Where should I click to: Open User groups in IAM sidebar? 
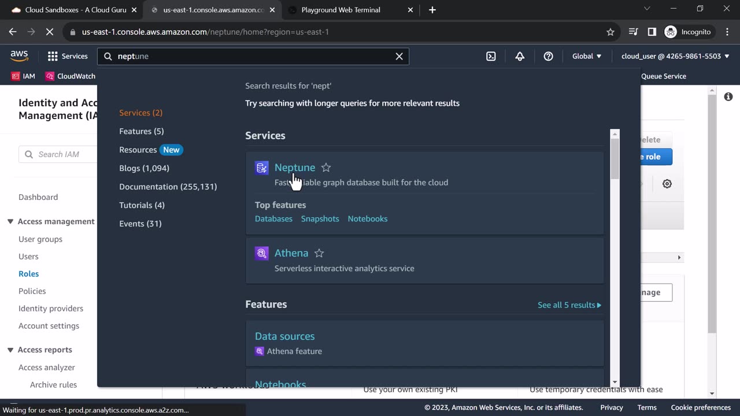pos(40,239)
